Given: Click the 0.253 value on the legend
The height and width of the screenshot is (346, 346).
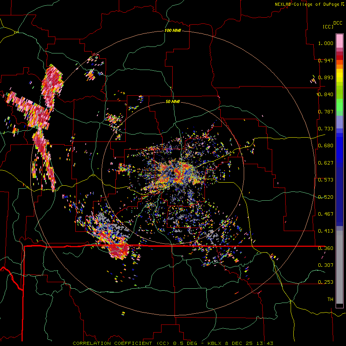Looking at the screenshot, I should [326, 282].
